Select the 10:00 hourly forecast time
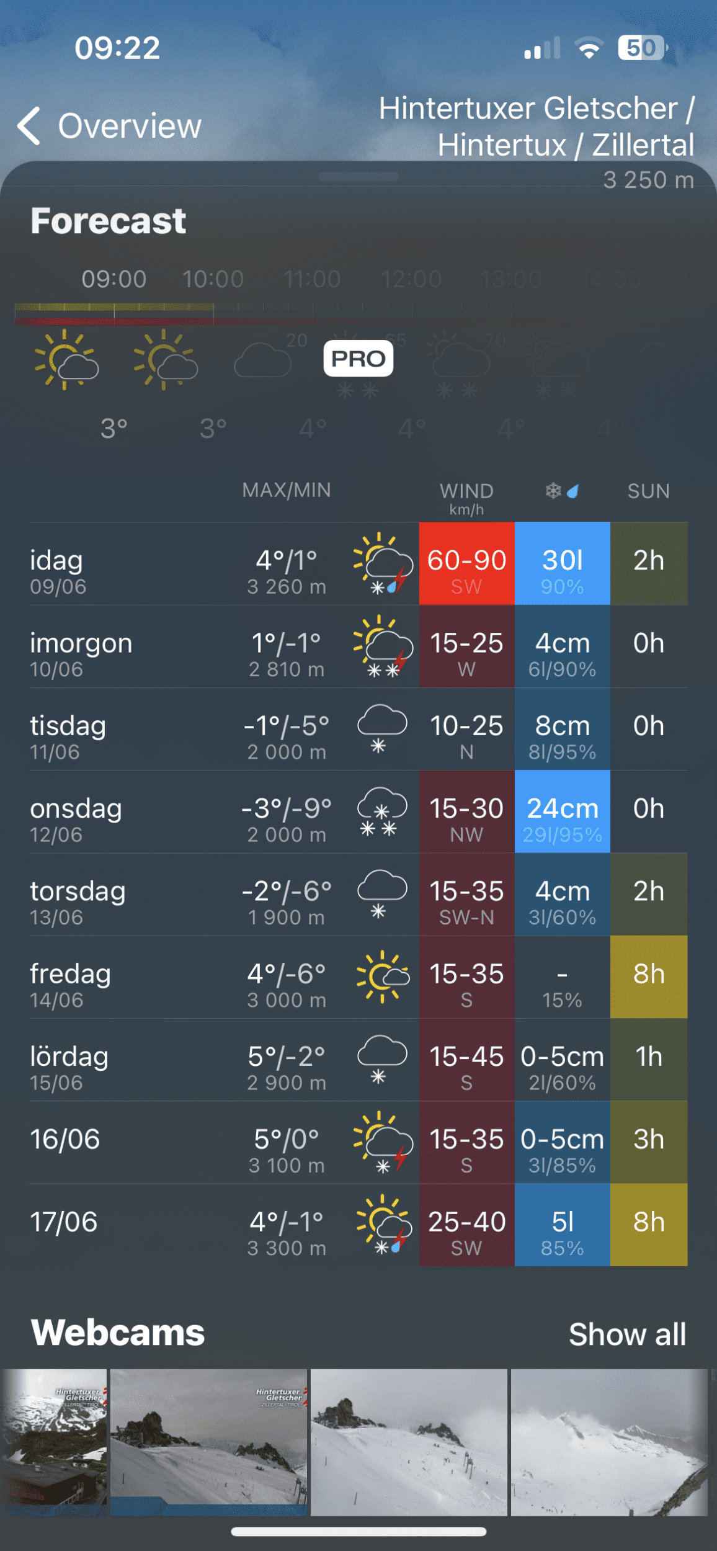 point(213,279)
